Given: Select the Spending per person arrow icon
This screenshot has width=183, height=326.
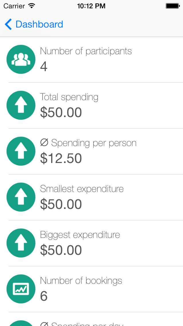Looking at the screenshot, I should coord(21,151).
